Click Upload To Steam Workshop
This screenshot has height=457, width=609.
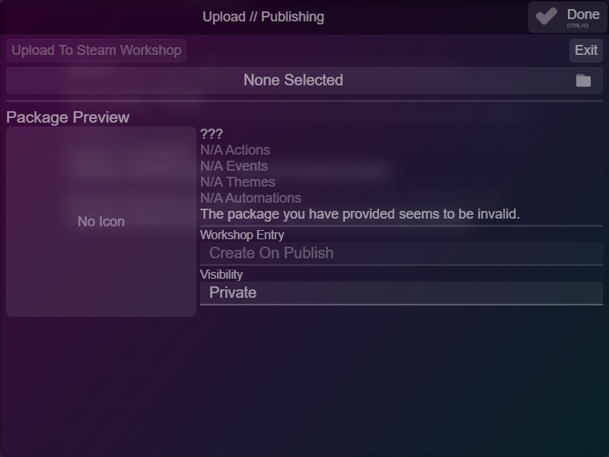tap(97, 50)
